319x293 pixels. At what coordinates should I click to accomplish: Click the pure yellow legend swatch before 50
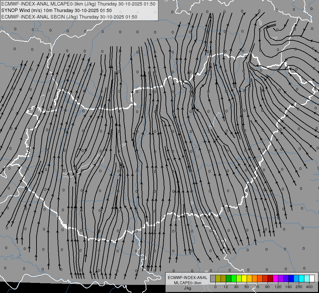244,279
